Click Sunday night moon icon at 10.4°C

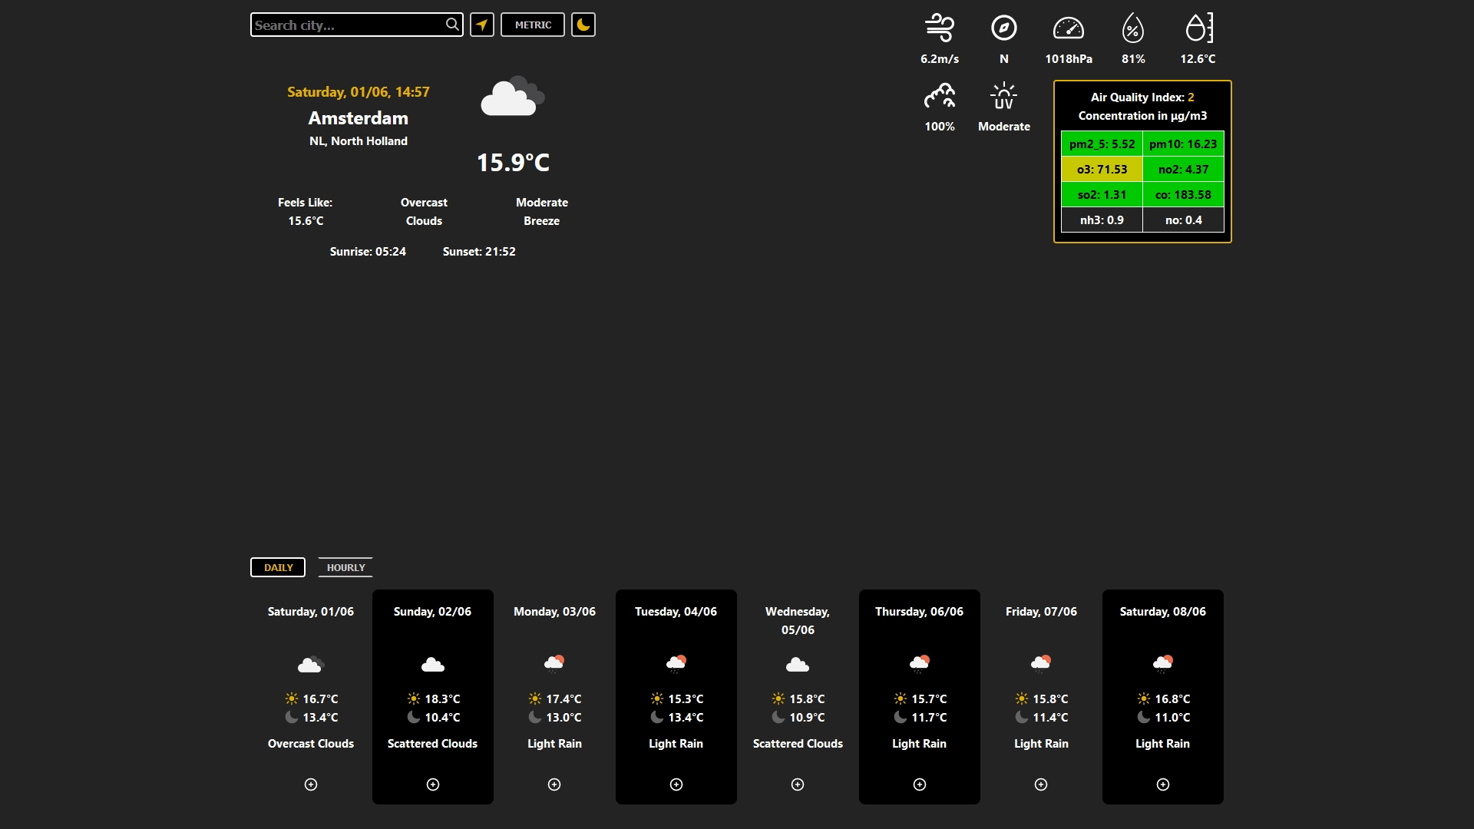[414, 717]
